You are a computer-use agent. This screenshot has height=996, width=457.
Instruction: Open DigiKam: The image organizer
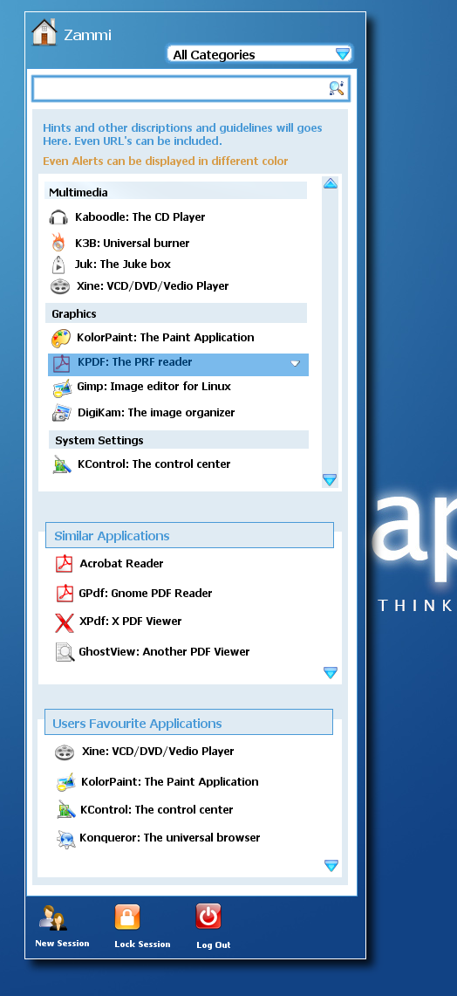tap(156, 413)
